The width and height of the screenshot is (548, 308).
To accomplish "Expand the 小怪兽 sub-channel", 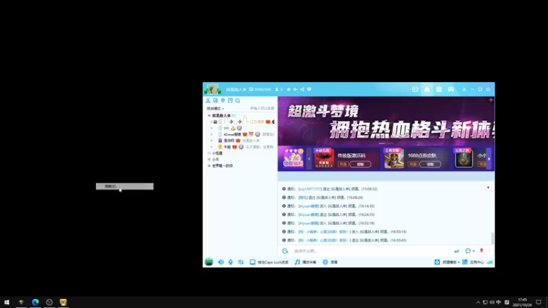I will point(210,153).
